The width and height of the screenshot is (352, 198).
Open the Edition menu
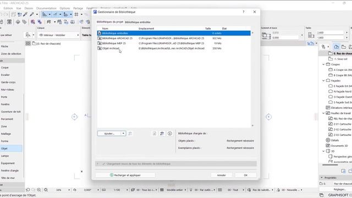click(x=8, y=8)
